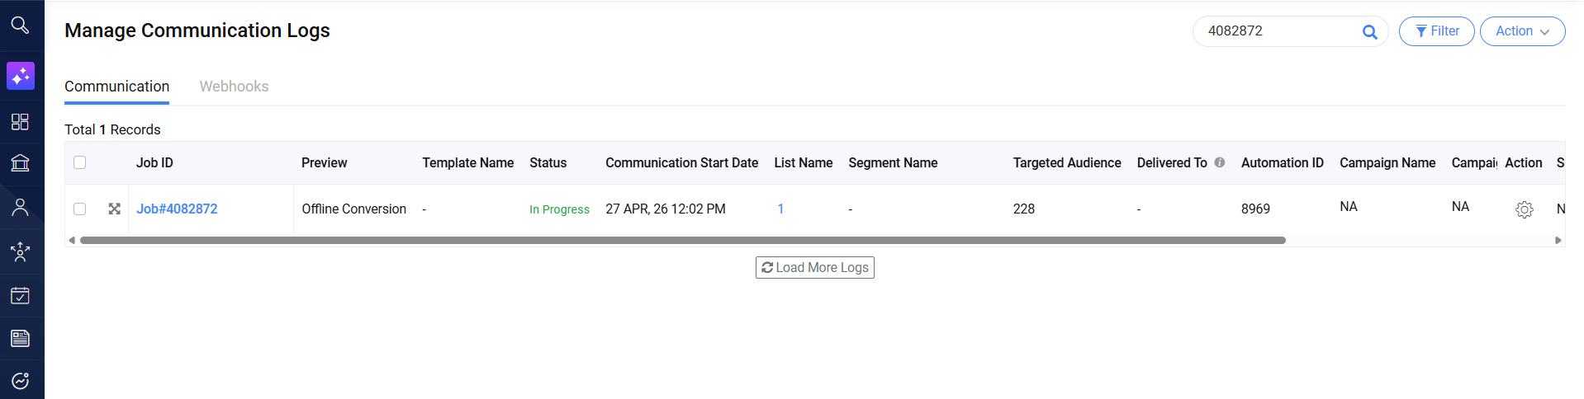This screenshot has width=1584, height=399.
Task: Open the news report sidebar icon
Action: 20,338
